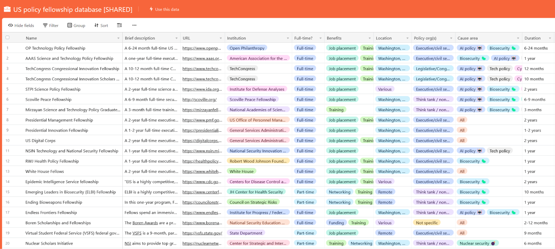Open the URL column dropdown arrow

pyautogui.click(x=221, y=38)
